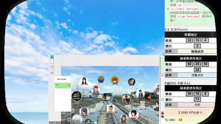221x124 pixels.
Task: Click the 宮本 良井(Gucci) sender name
Action: 176,30
